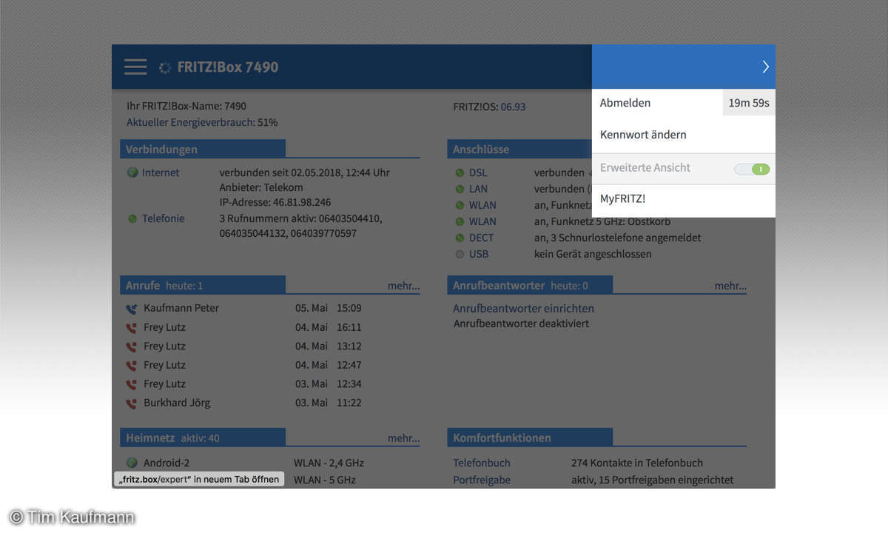Click the Android-2 globe device icon
This screenshot has width=888, height=533.
[132, 463]
